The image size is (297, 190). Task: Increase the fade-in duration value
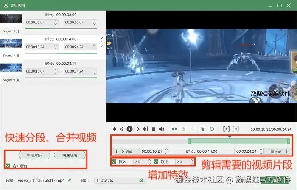point(149,160)
